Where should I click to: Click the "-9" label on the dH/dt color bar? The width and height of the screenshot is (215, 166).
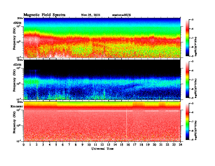(x=192, y=56)
